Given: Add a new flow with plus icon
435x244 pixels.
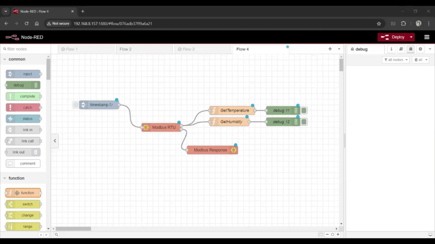Looking at the screenshot, I should tap(330, 49).
